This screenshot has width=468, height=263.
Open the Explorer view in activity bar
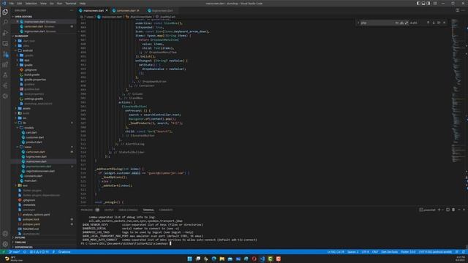5,12
